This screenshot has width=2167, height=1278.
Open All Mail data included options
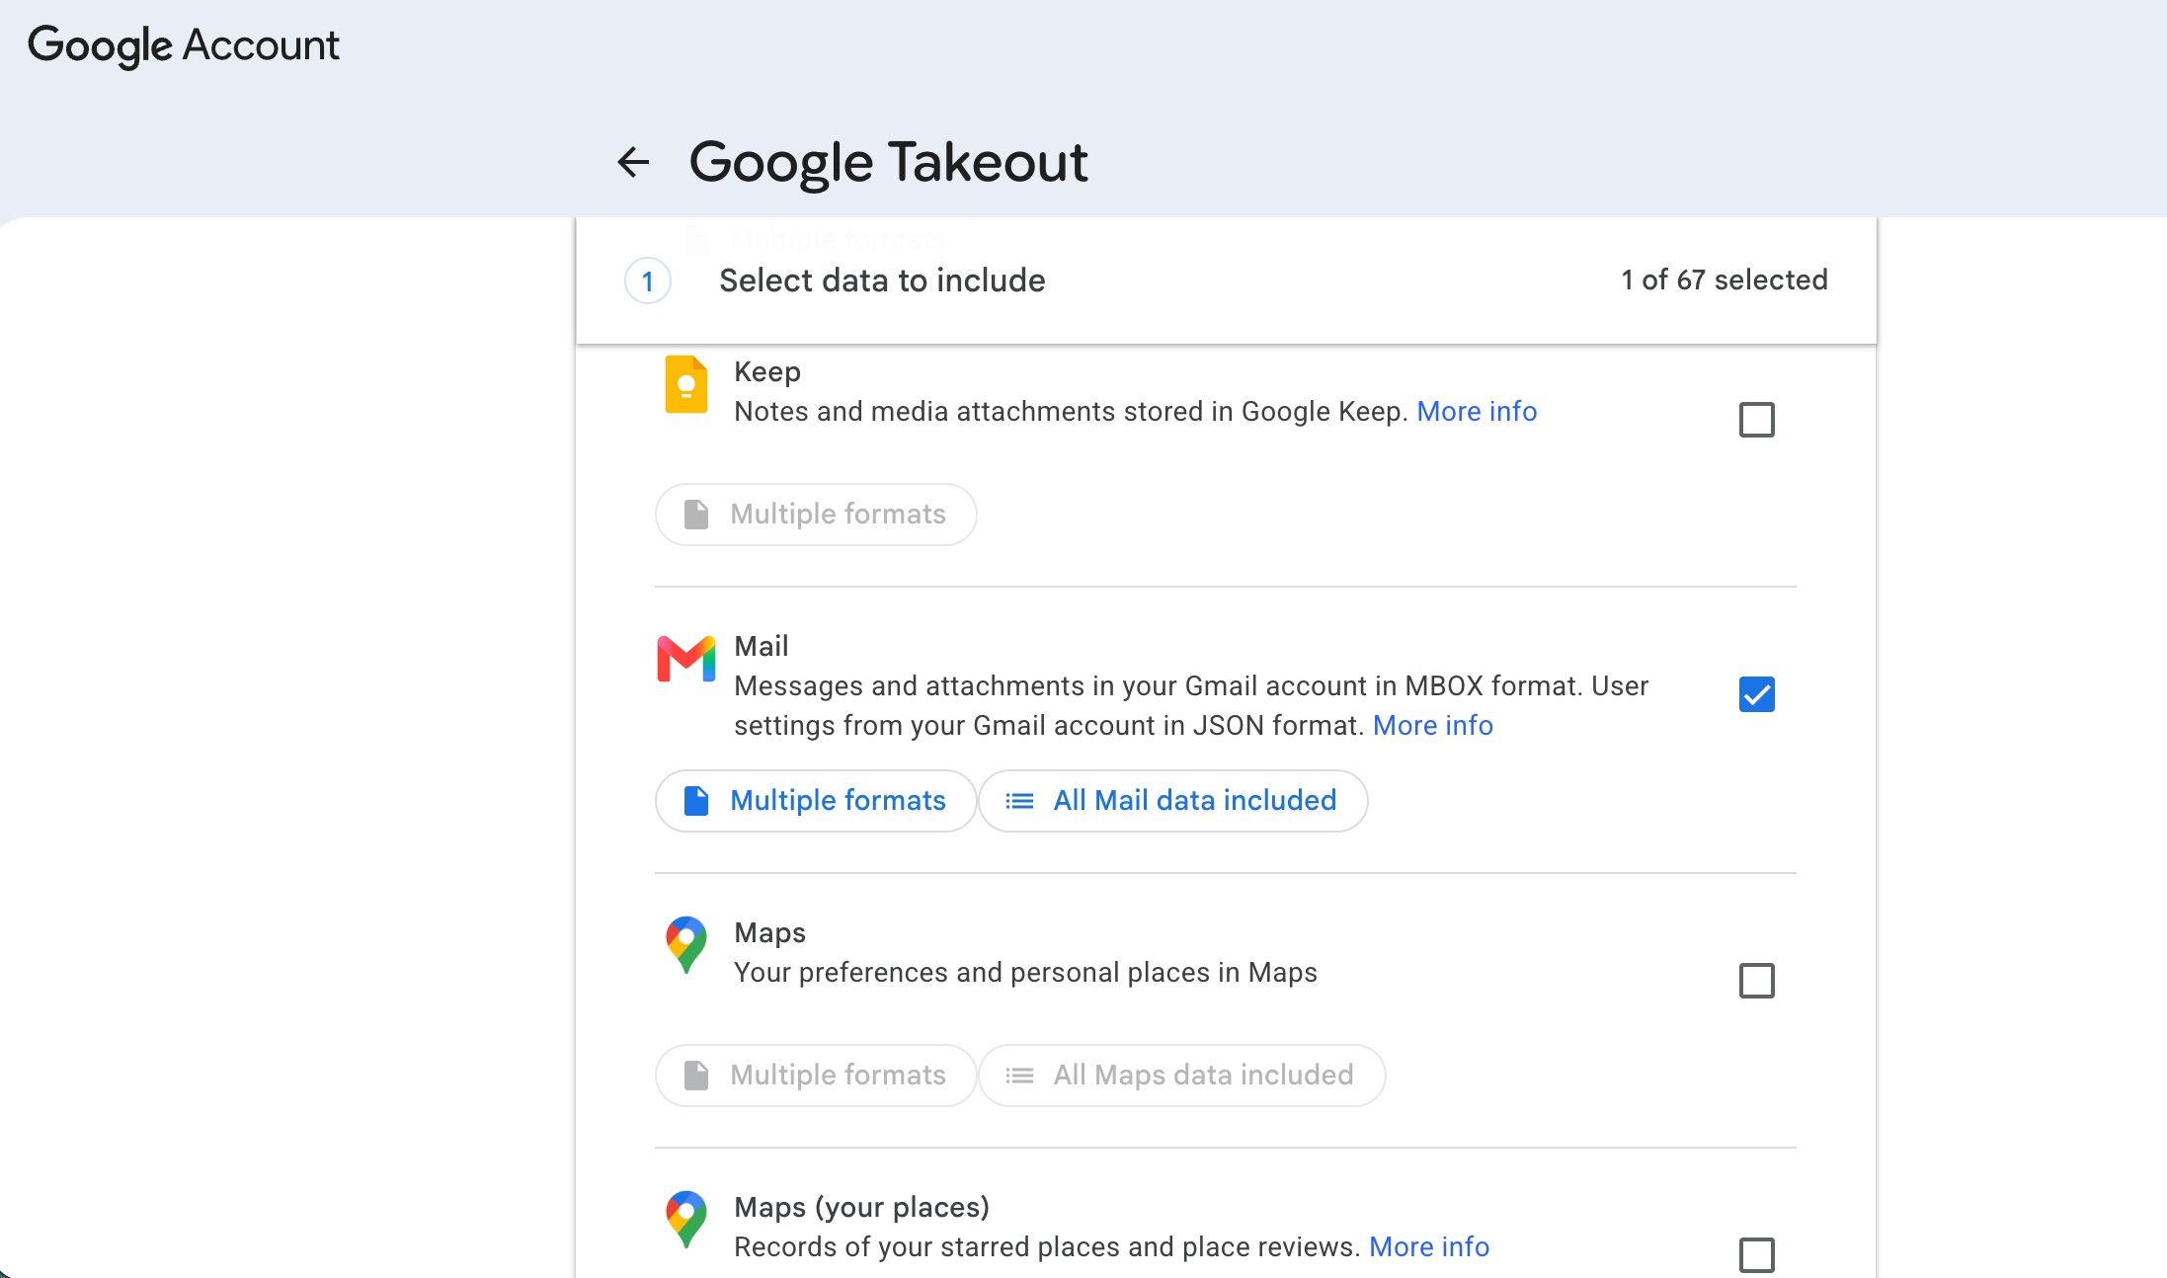tap(1173, 801)
